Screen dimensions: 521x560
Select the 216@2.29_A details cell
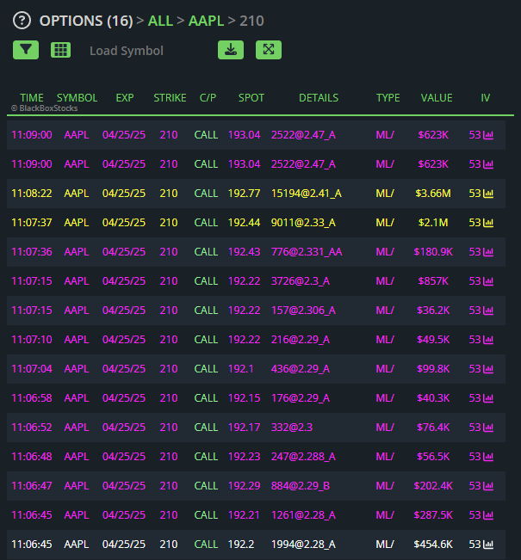pos(301,340)
